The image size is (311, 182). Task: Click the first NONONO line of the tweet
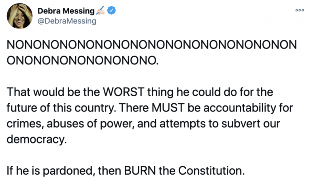[152, 45]
